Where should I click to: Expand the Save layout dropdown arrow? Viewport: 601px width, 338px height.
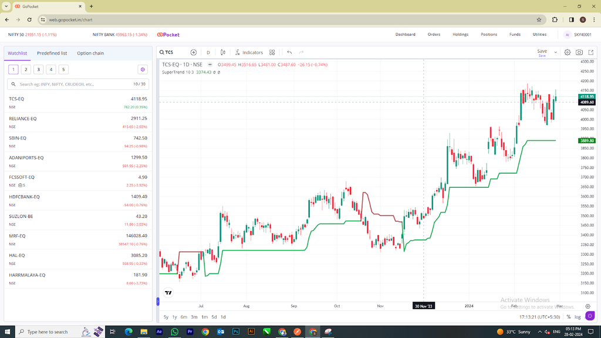(555, 52)
